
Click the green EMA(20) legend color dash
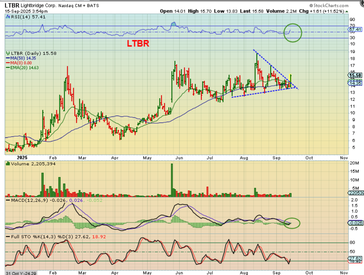(8, 68)
